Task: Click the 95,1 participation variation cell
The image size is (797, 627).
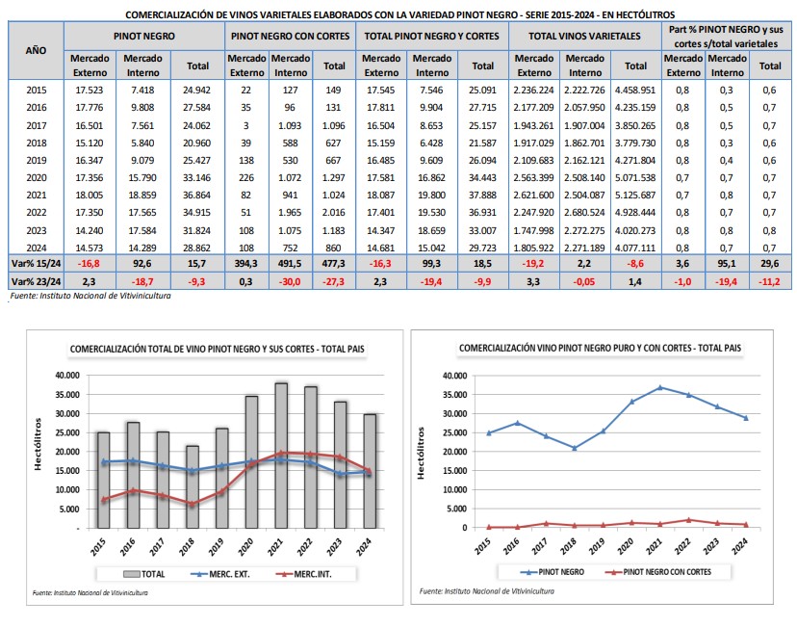Action: pos(726,263)
